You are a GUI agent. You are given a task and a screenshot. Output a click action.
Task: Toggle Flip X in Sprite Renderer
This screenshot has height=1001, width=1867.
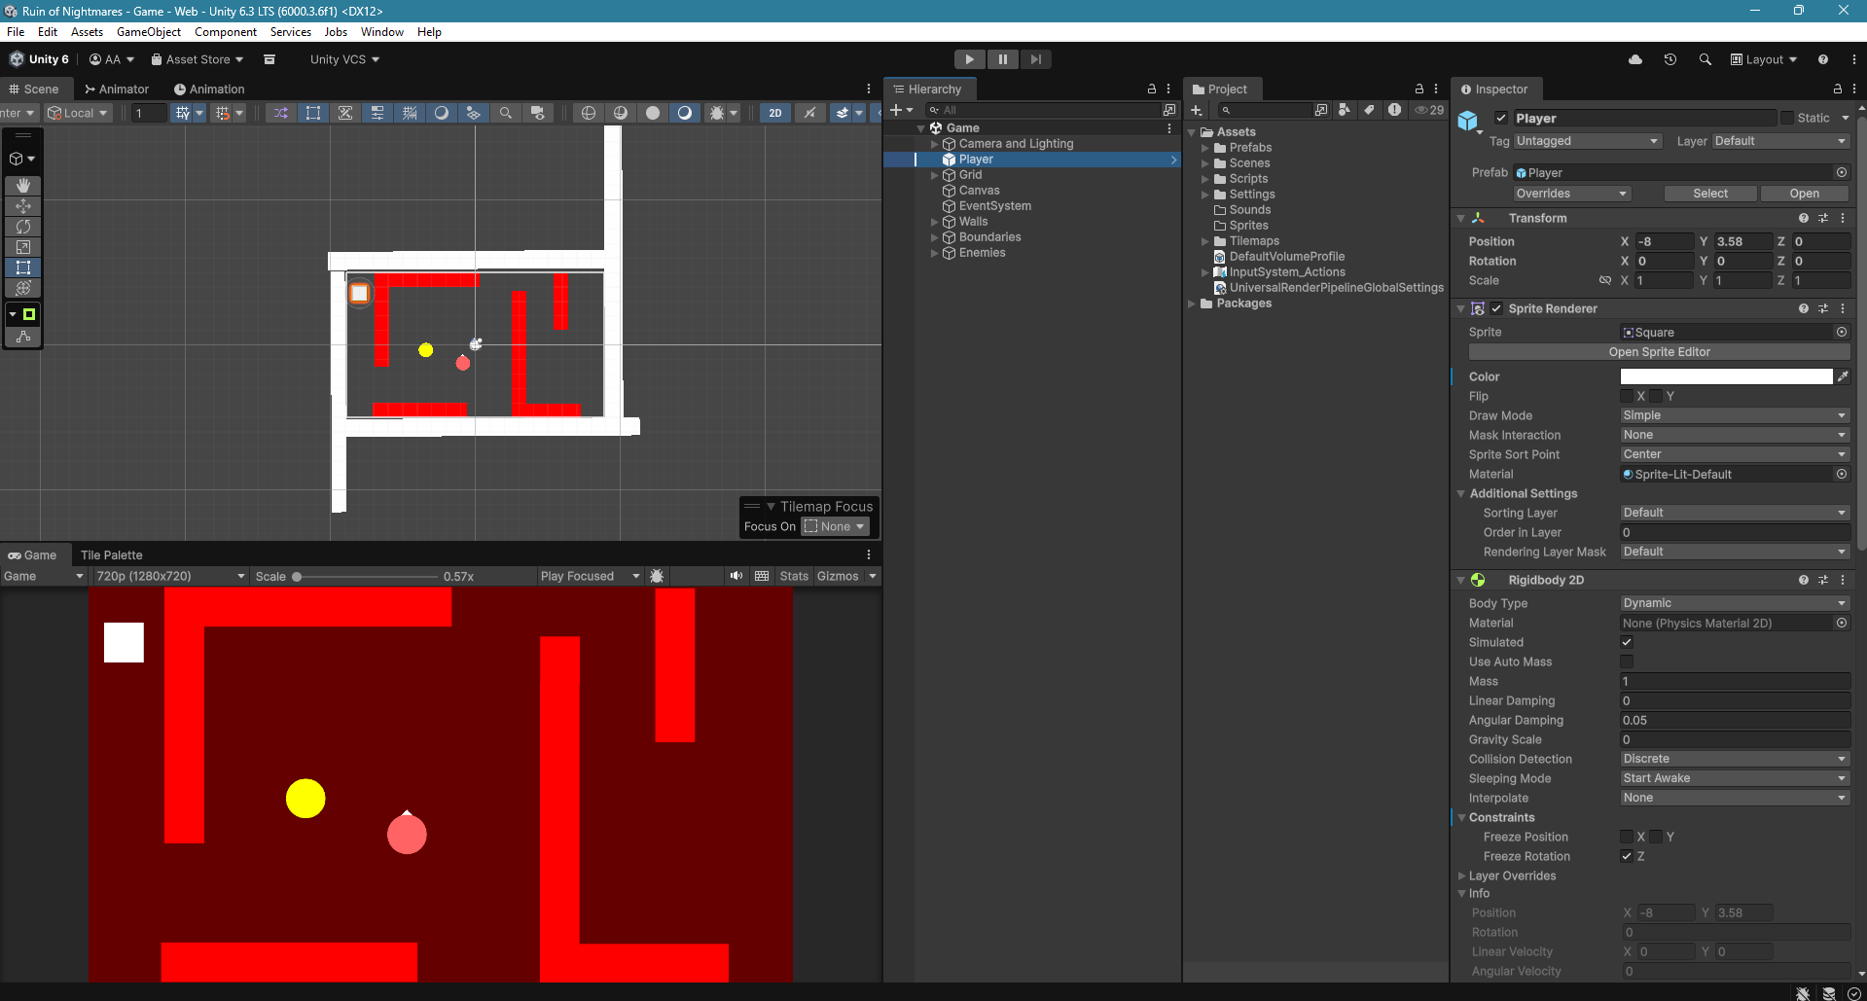(1627, 396)
